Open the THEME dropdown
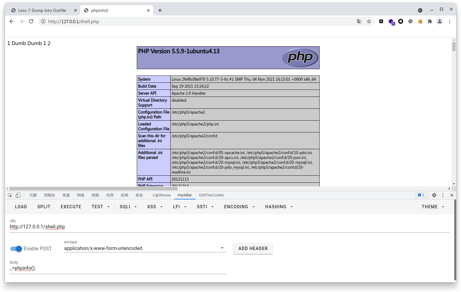The height and width of the screenshot is (292, 461). click(x=433, y=207)
